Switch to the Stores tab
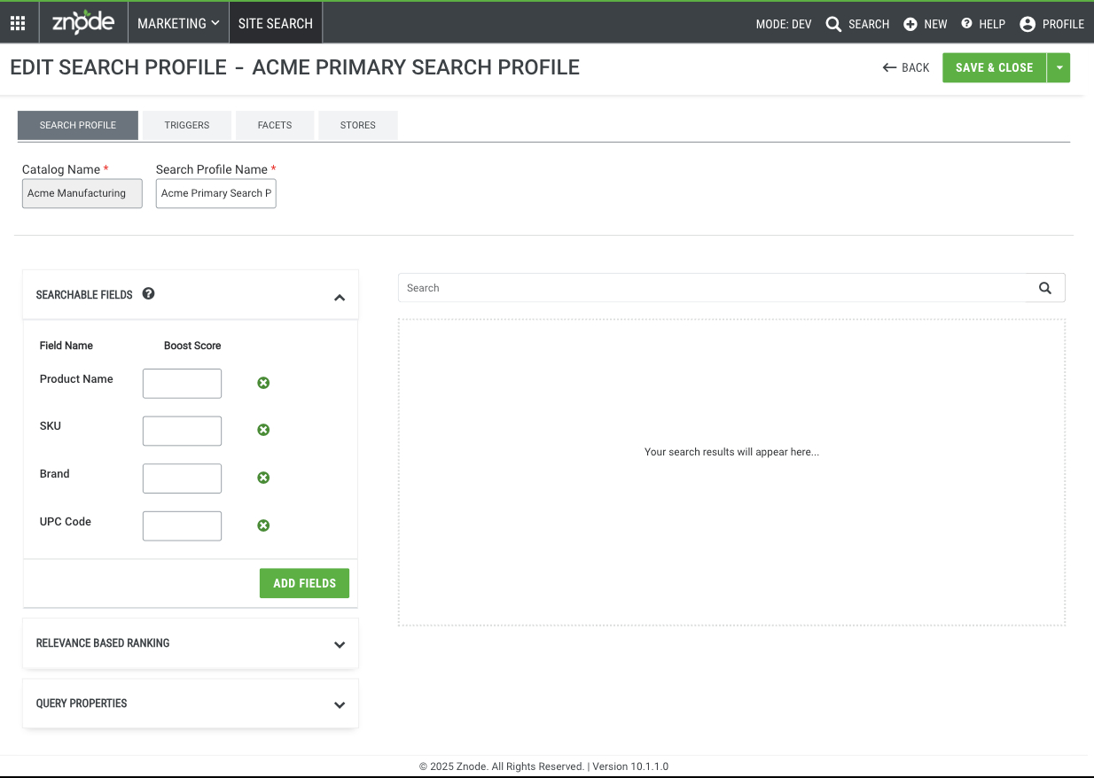 358,125
